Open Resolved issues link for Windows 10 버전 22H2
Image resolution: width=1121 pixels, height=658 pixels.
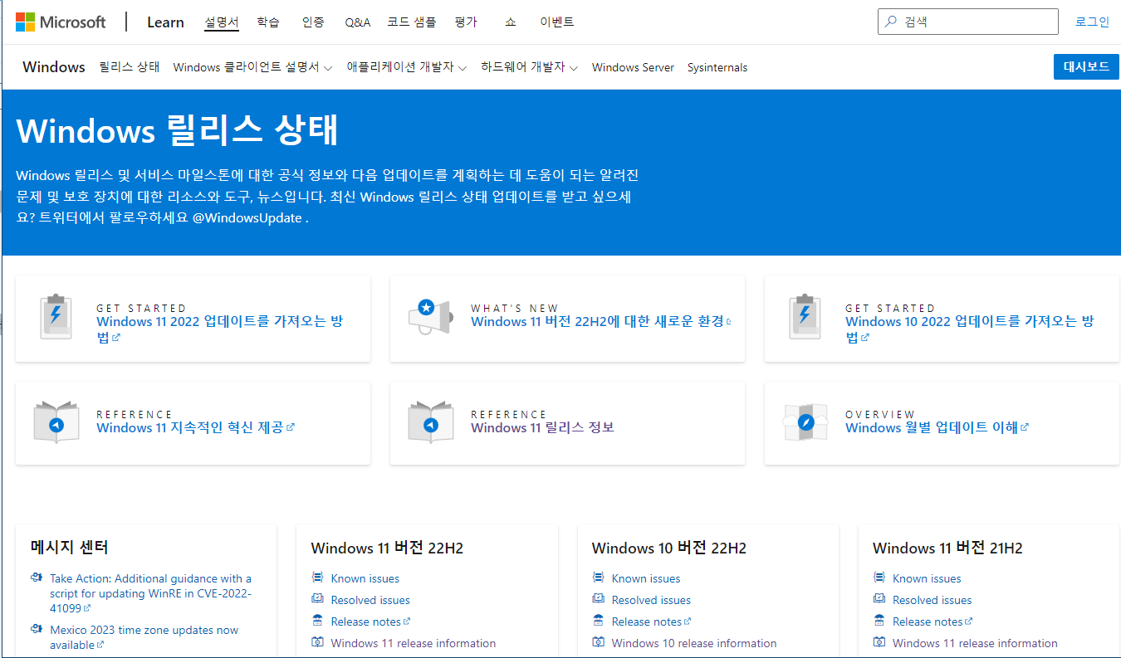[651, 600]
